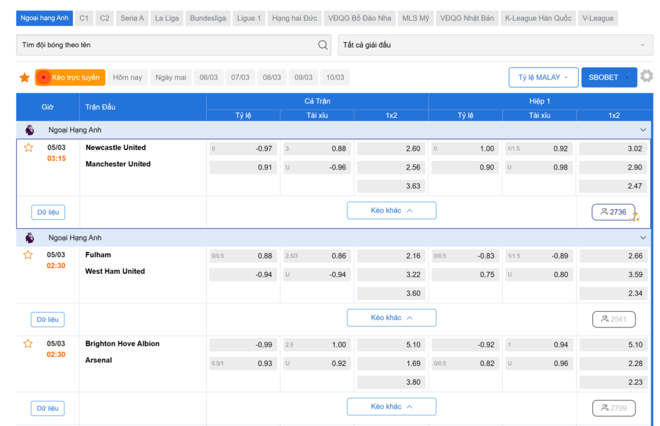Select the Ngoại hạng Anh tab

(x=44, y=18)
